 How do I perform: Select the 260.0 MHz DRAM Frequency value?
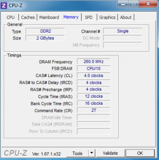coord(94,61)
